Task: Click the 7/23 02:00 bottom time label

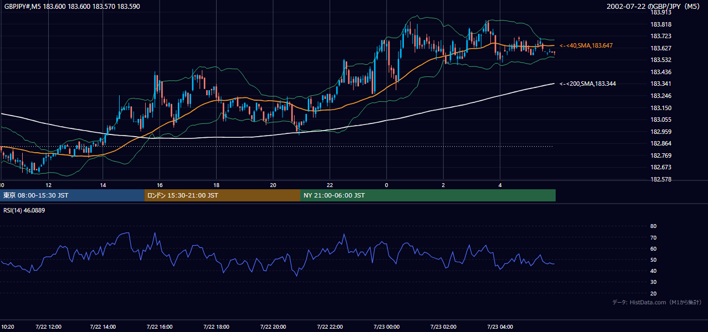Action: (x=443, y=326)
